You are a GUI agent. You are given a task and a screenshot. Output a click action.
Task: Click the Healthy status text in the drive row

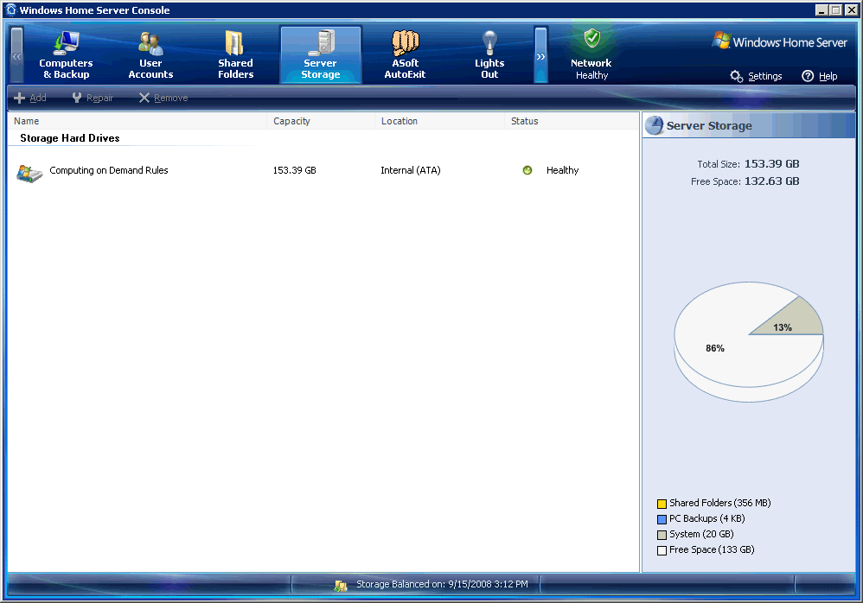pyautogui.click(x=562, y=170)
